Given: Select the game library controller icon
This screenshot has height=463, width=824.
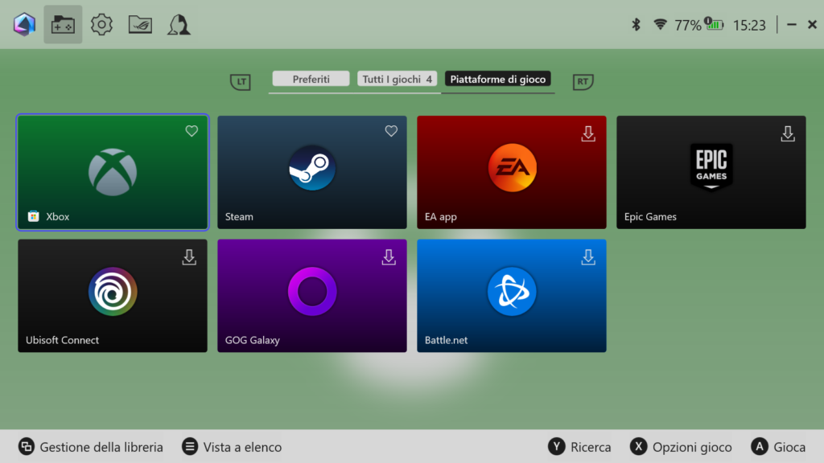Looking at the screenshot, I should (x=63, y=25).
